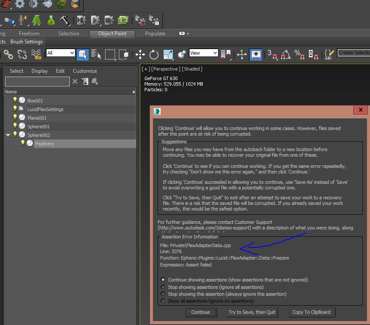Toggle the Angle Snap icon
The image size is (370, 325).
point(286,54)
